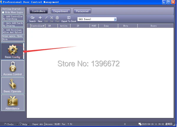Open the Tools menu in status bar

[x=11, y=124]
